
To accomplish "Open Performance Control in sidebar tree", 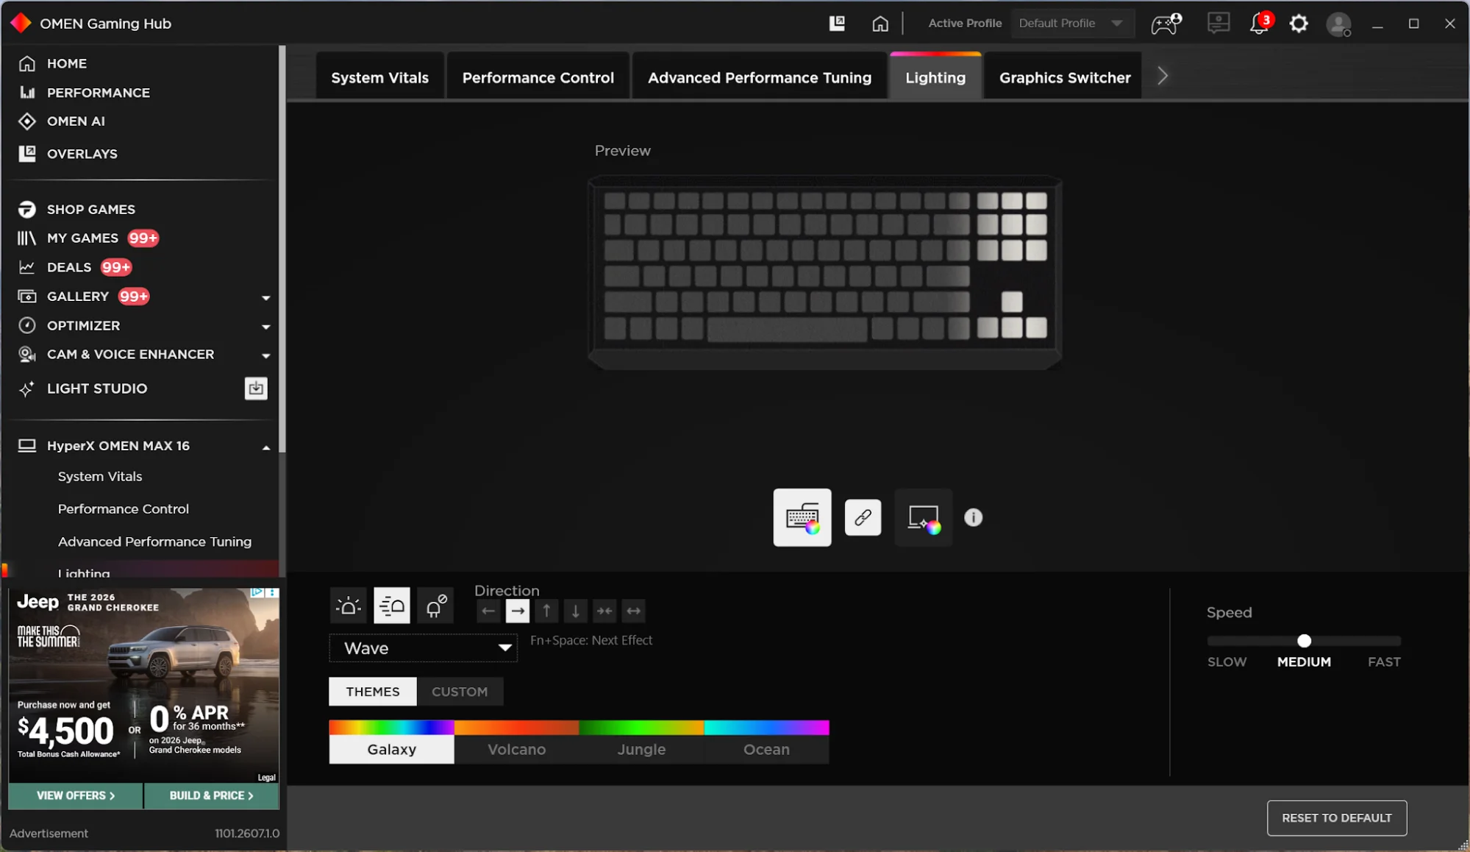I will pos(124,508).
